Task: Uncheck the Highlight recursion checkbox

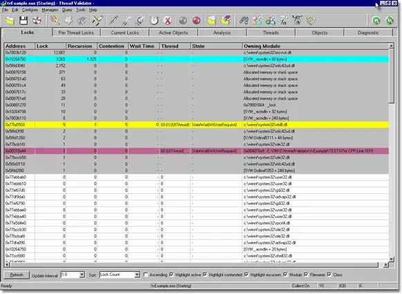Action: (246, 275)
